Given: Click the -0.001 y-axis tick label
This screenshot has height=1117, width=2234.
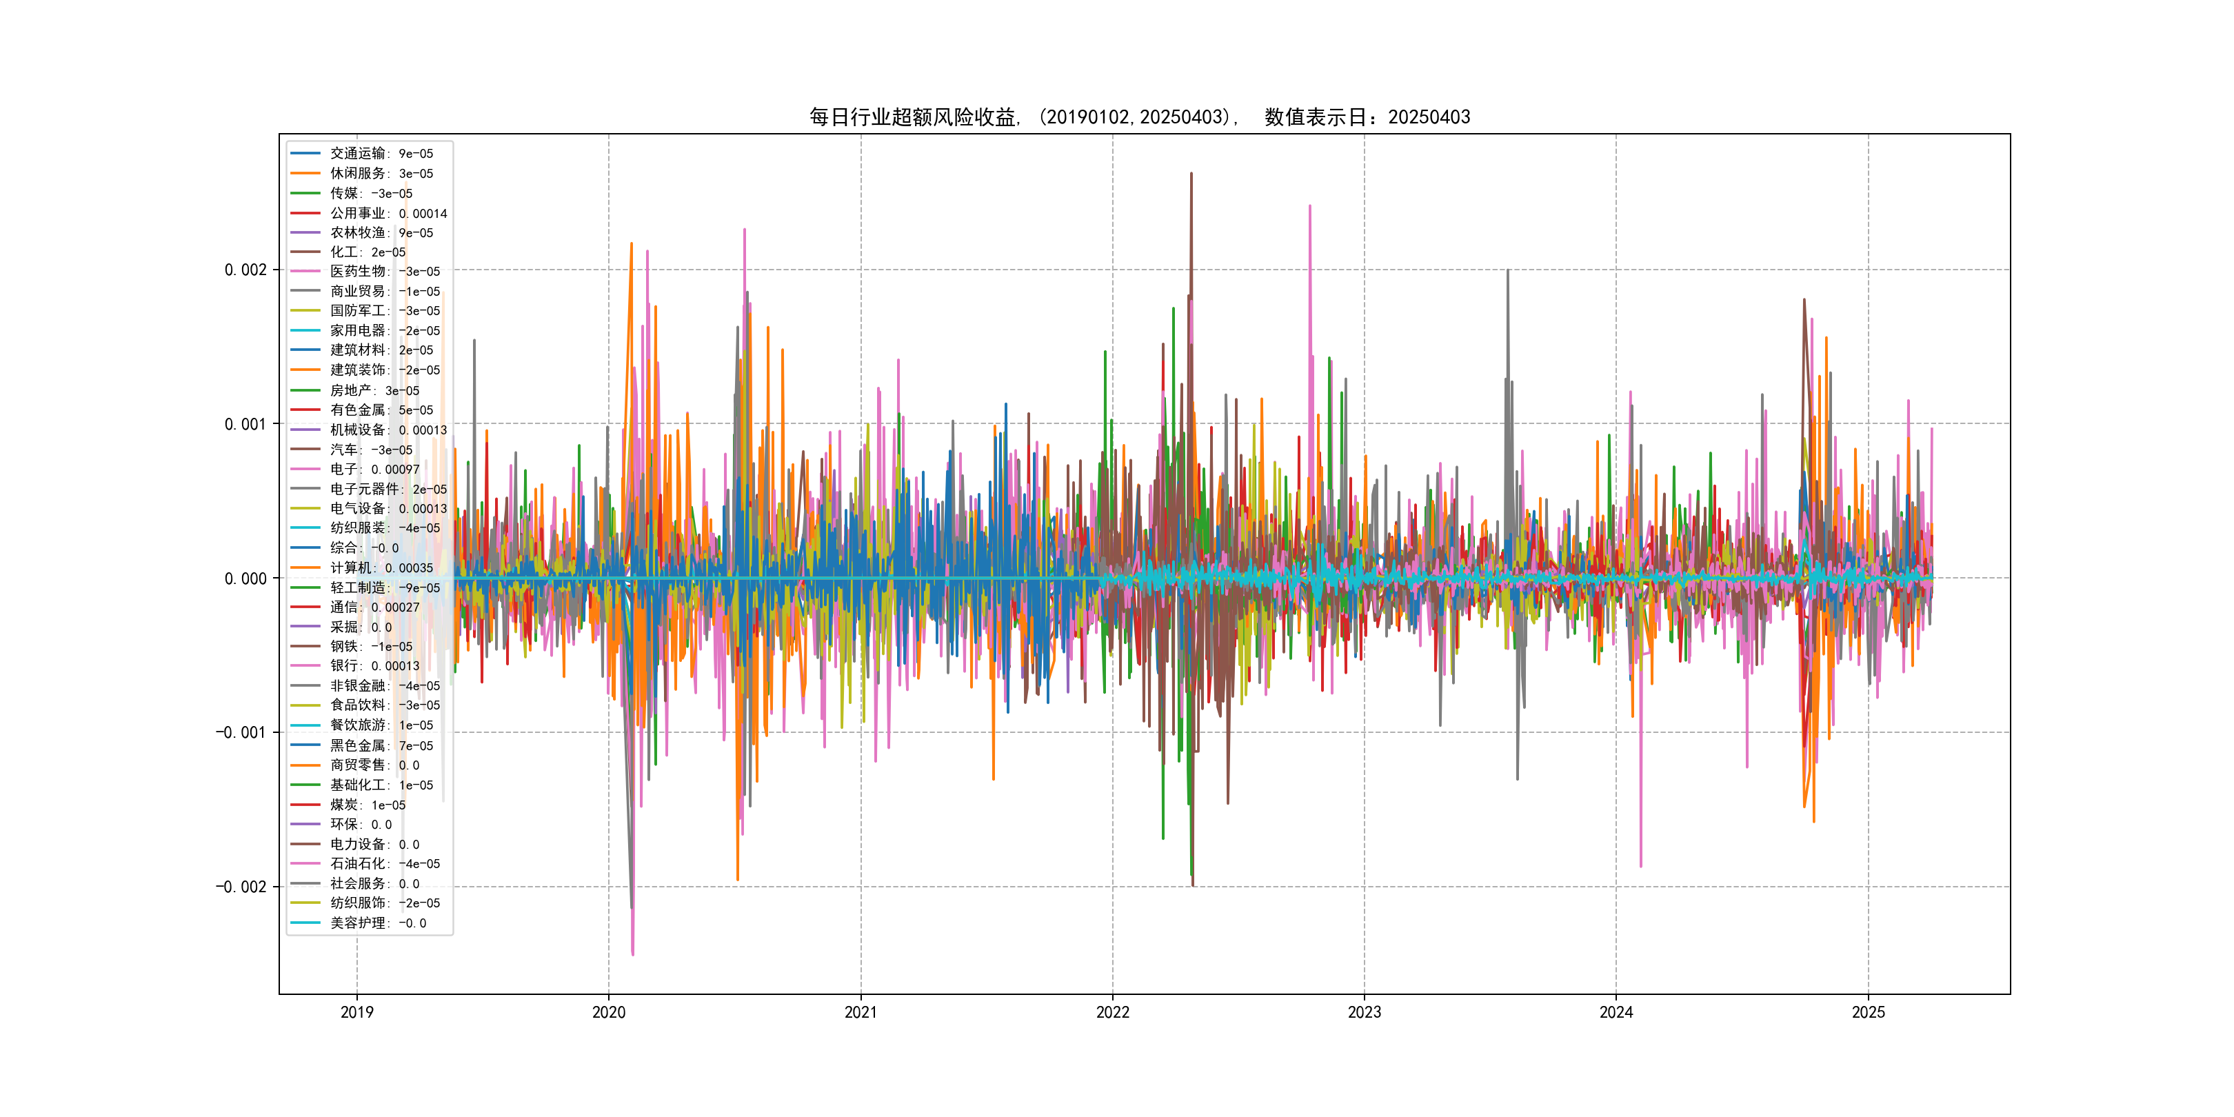Looking at the screenshot, I should coord(241,733).
